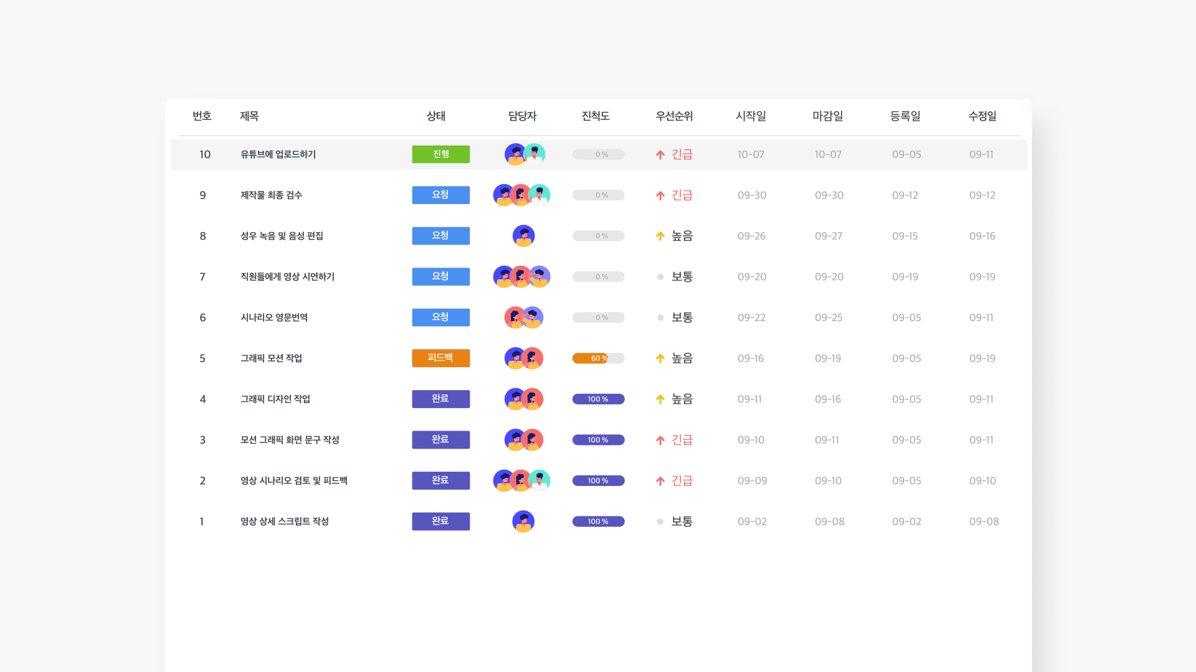Sort by the 마감일 column header

tap(828, 116)
